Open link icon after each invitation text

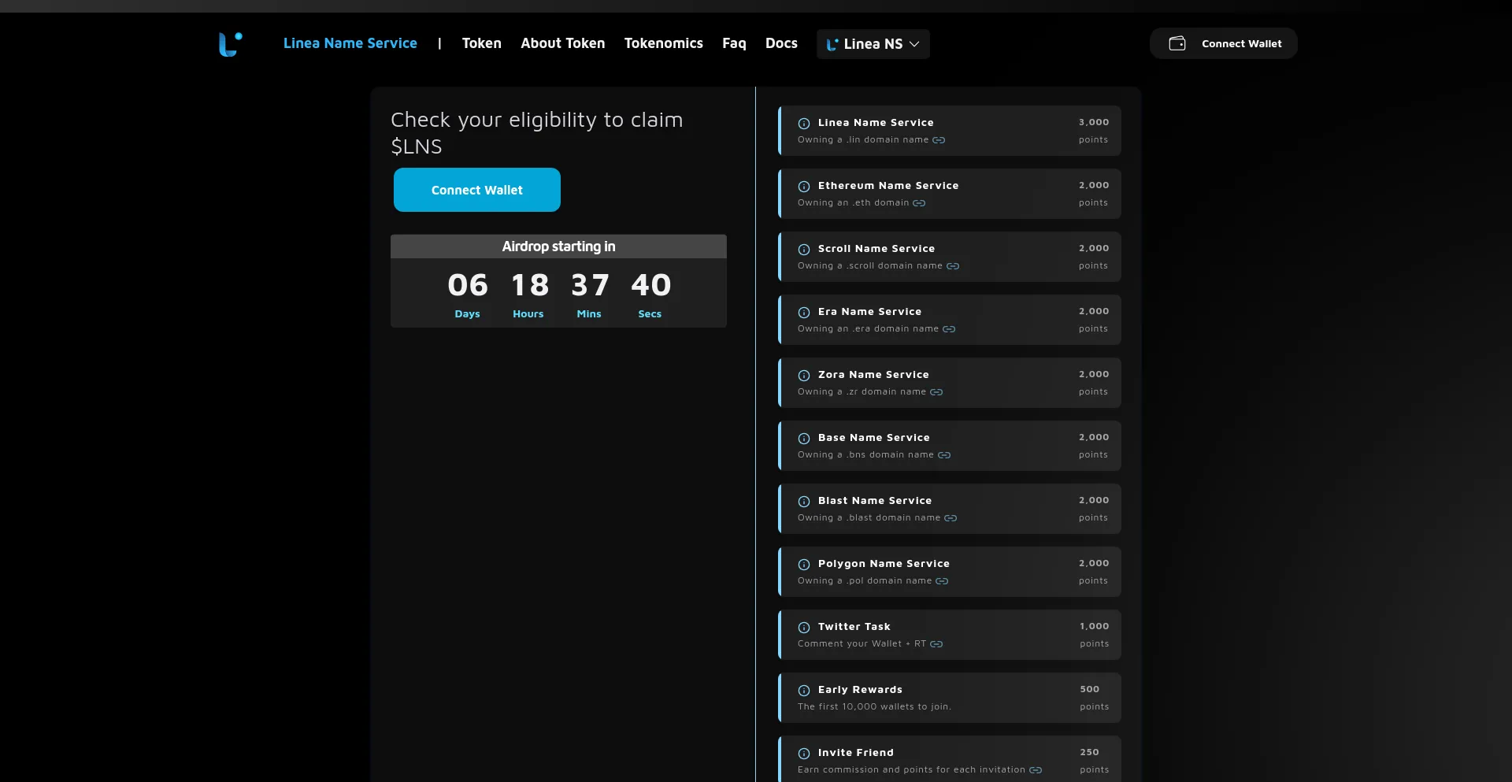[1036, 770]
